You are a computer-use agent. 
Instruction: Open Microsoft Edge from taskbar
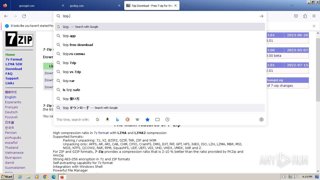click(x=54, y=177)
